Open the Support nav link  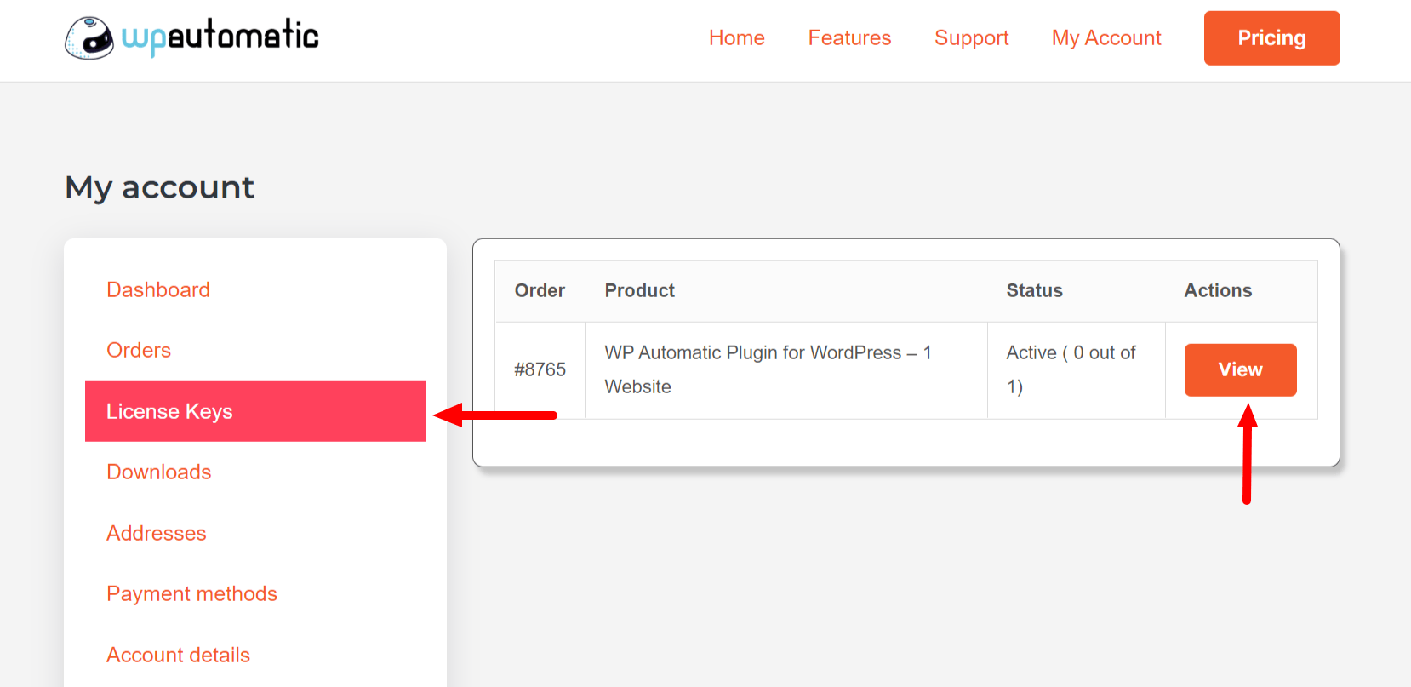[x=971, y=38]
